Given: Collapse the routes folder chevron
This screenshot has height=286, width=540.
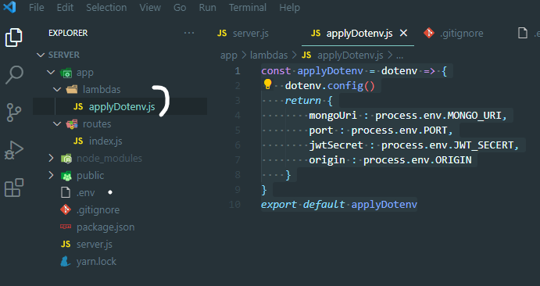Looking at the screenshot, I should click(57, 124).
